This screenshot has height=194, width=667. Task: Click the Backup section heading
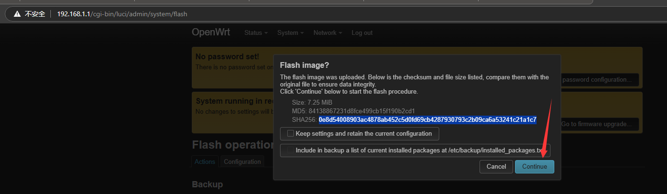(207, 184)
